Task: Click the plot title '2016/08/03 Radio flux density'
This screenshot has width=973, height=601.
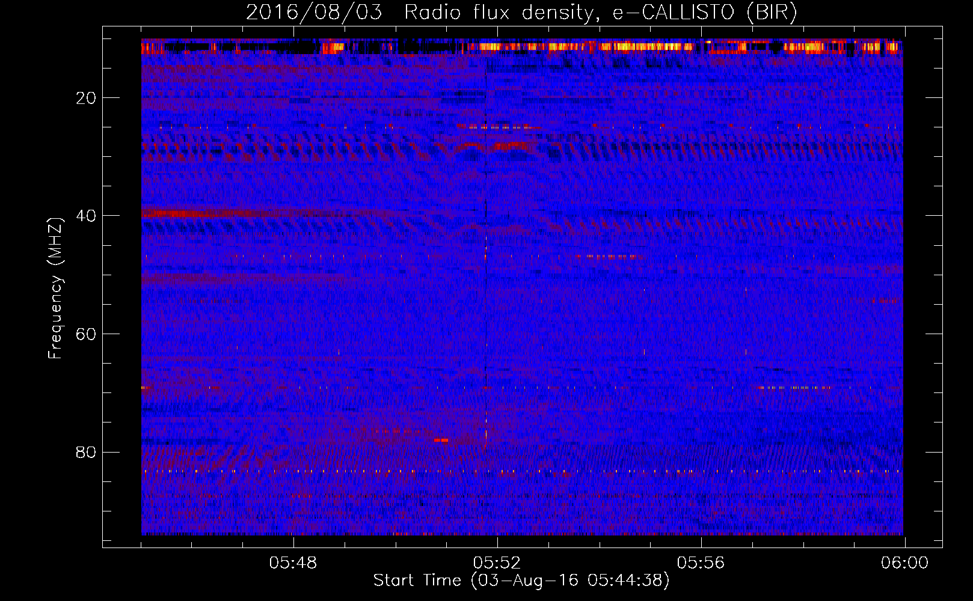Action: pyautogui.click(x=521, y=13)
